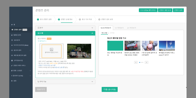Expand the 전환 스크립트 submenu chevron
196x98 pixels.
tap(30, 71)
